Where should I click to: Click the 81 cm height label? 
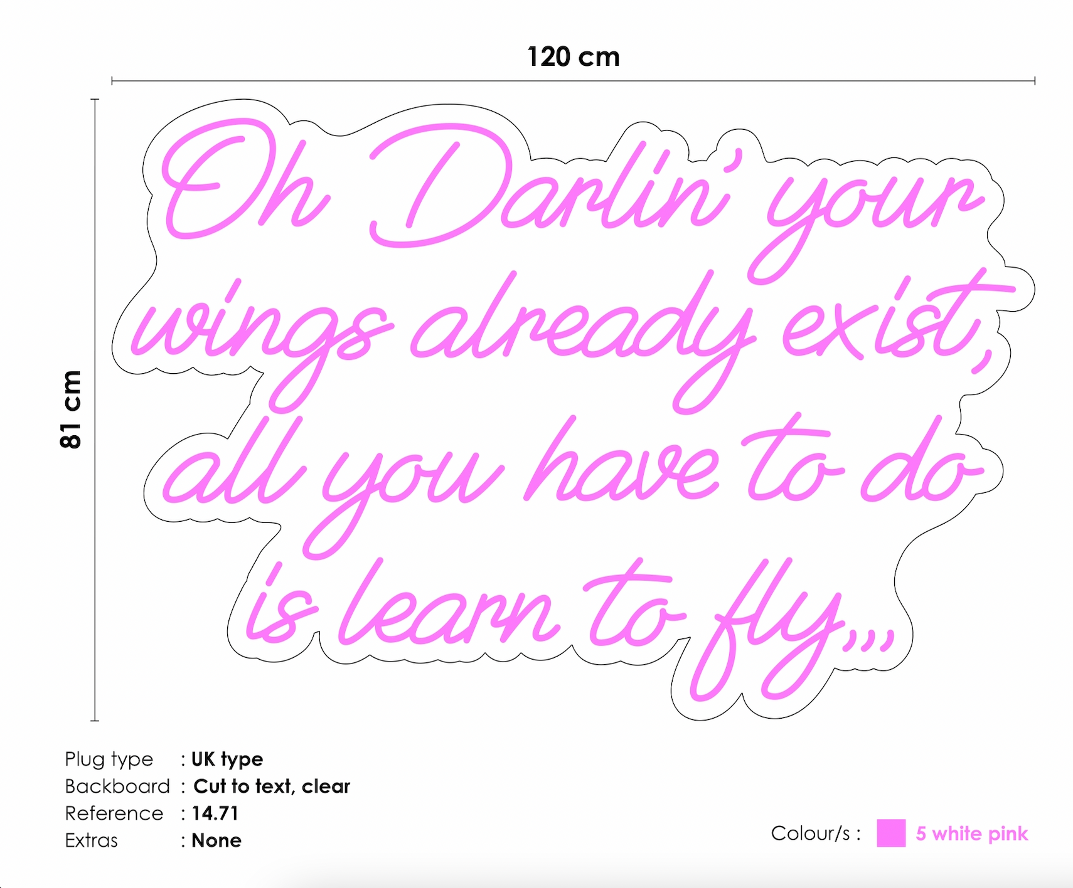click(71, 410)
